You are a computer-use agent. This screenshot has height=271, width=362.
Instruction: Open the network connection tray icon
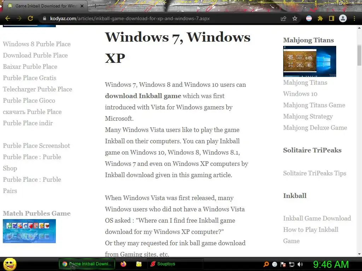pyautogui.click(x=292, y=264)
